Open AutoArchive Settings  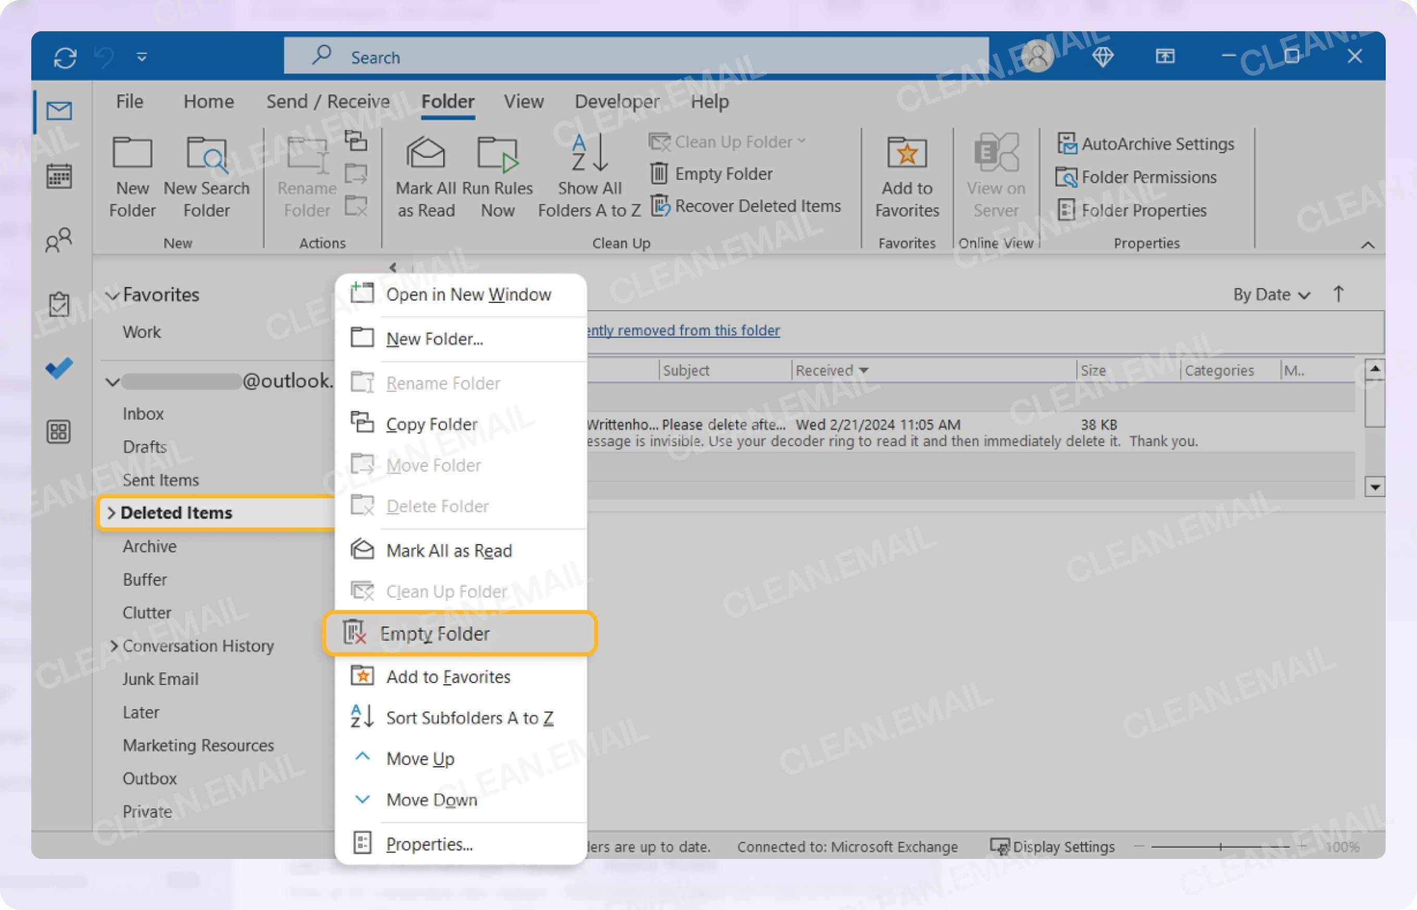[1146, 143]
